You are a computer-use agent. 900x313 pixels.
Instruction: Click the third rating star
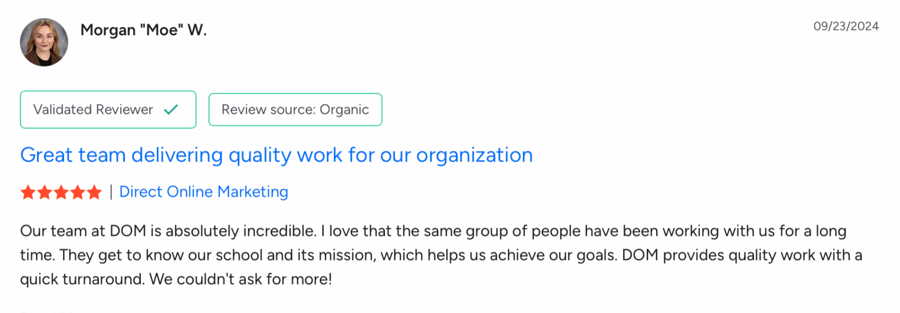(x=61, y=193)
